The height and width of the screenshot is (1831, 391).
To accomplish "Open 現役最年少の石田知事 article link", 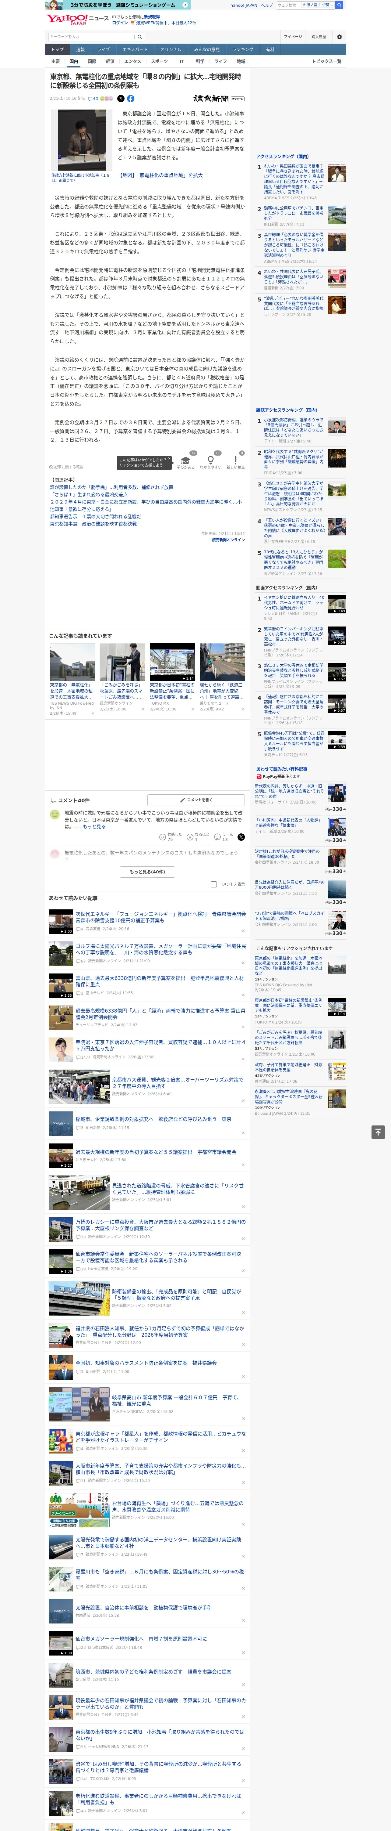I will pos(160,1703).
